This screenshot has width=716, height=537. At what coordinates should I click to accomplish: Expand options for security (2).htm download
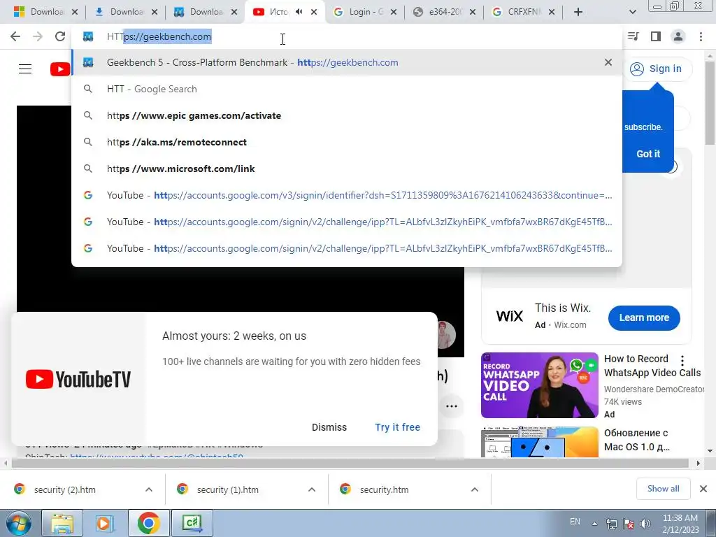coord(149,489)
